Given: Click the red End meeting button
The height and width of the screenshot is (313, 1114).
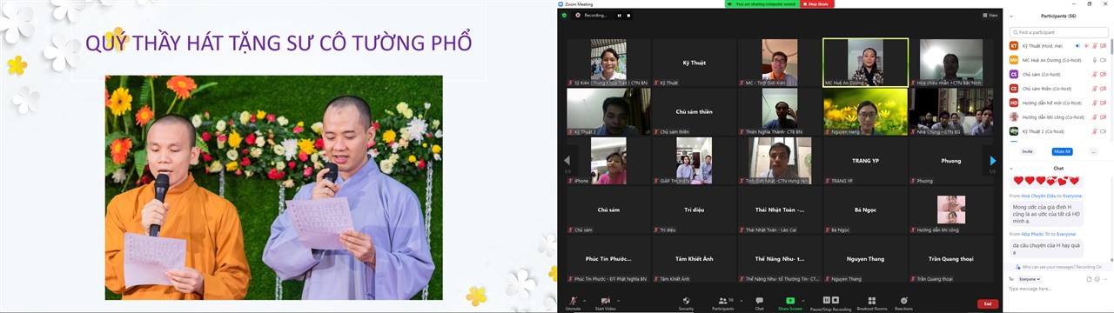Looking at the screenshot, I should tap(988, 303).
